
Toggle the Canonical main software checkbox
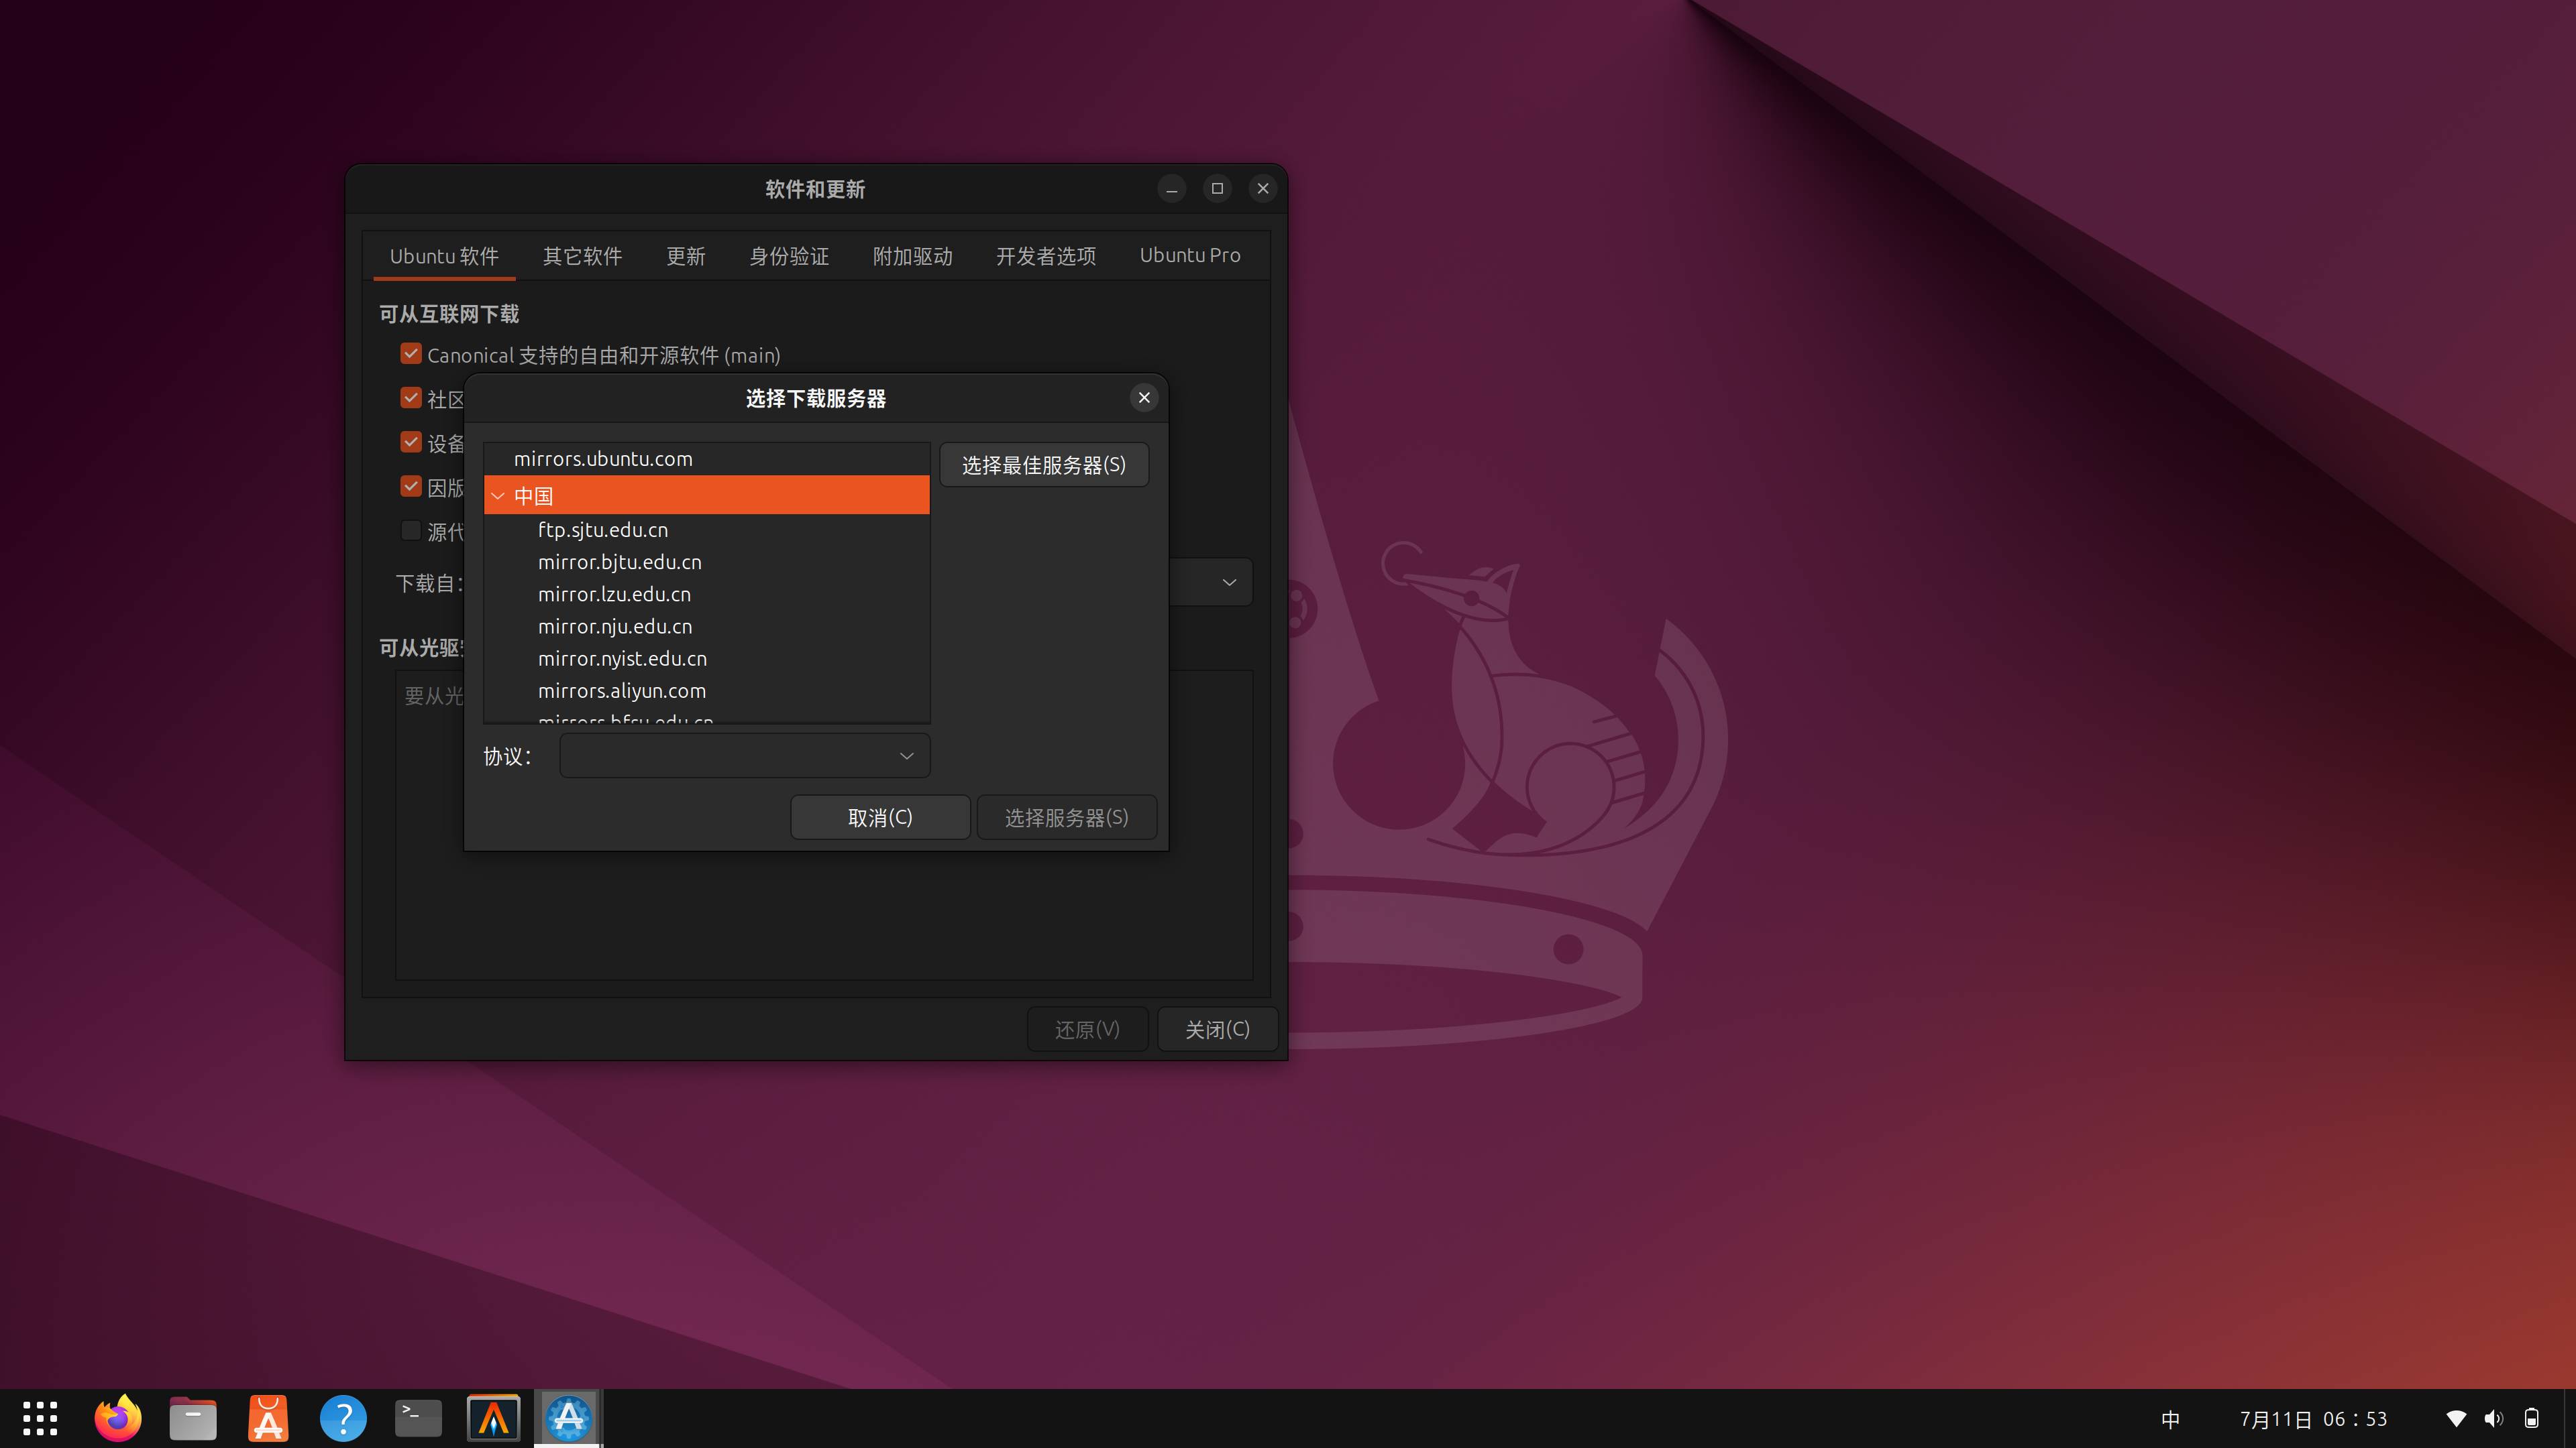410,354
